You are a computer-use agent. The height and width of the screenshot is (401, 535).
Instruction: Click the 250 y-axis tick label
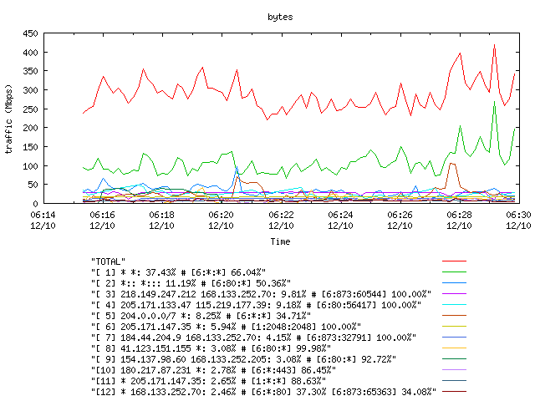coord(30,109)
